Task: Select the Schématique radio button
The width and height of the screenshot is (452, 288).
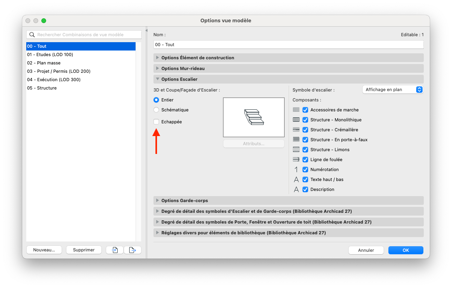Action: [156, 110]
